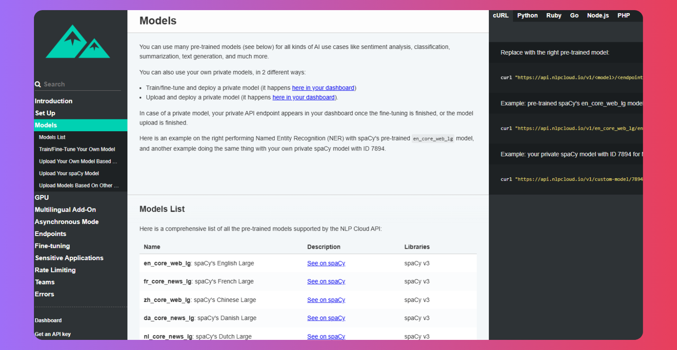Navigate to the GPU section
Image resolution: width=677 pixels, height=350 pixels.
(x=42, y=198)
